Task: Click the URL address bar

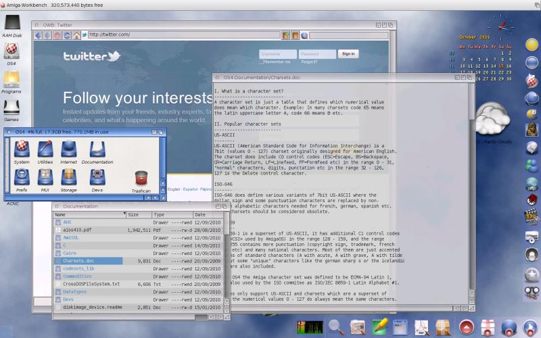Action: 183,34
